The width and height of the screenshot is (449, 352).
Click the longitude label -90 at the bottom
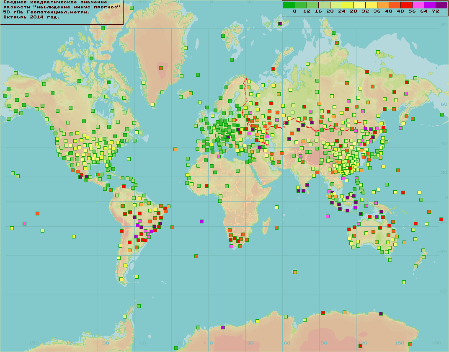[104, 343]
